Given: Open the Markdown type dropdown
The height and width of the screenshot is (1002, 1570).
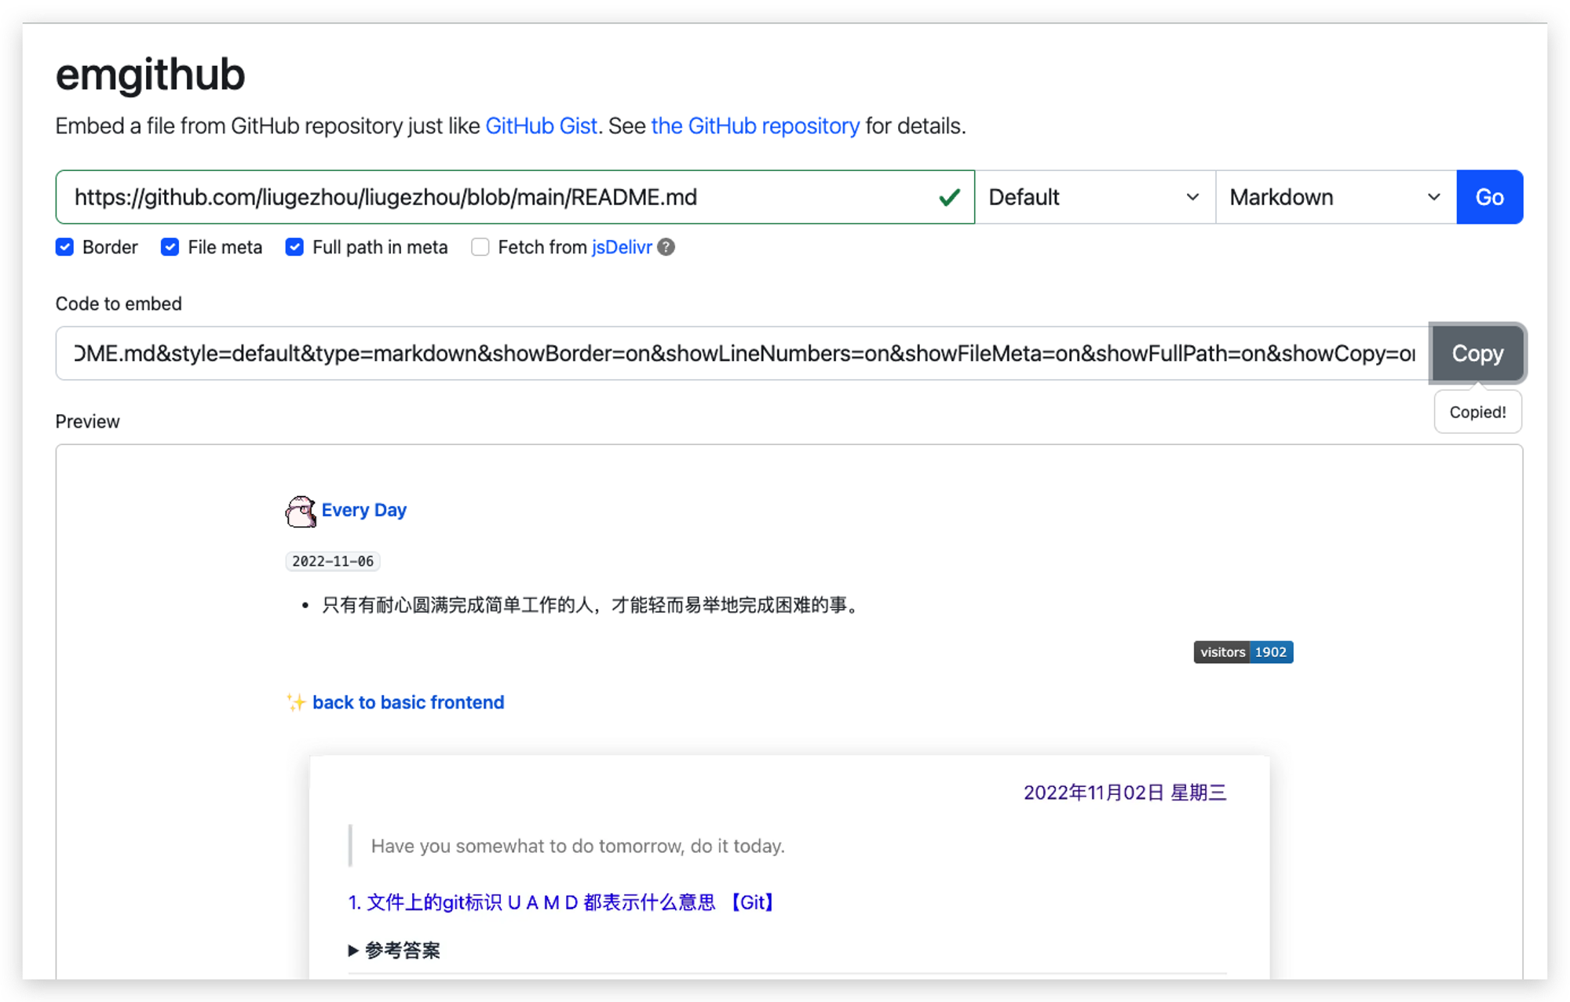Looking at the screenshot, I should coord(1336,197).
